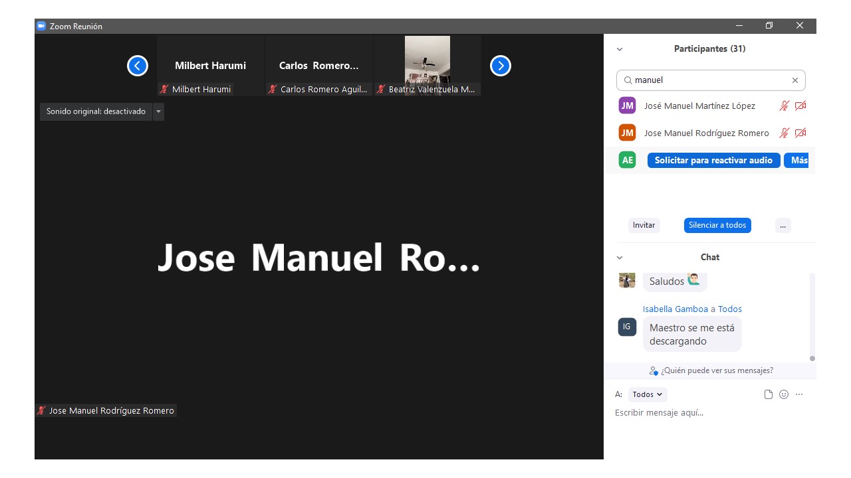
Task: Restore down the Zoom Reunión window
Action: coord(769,26)
